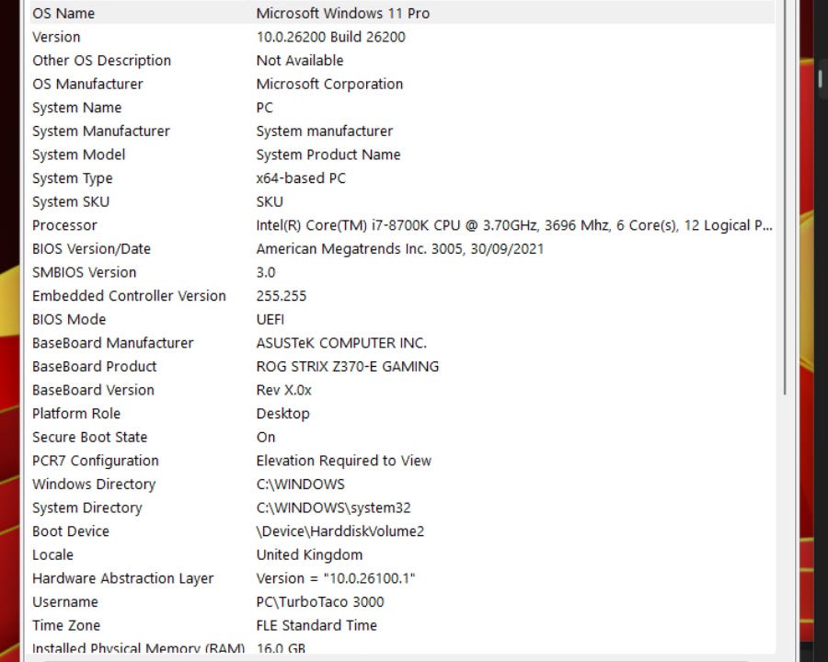Click the value 255.255
Image resolution: width=828 pixels, height=662 pixels.
[281, 296]
